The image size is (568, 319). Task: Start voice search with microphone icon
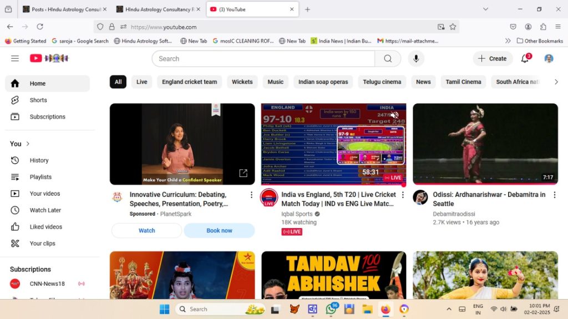tap(416, 59)
